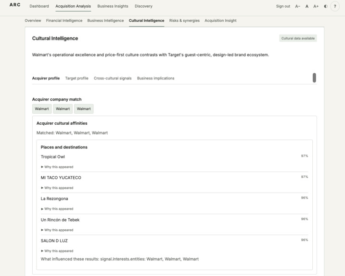Reset font size with the A button

pos(307,6)
